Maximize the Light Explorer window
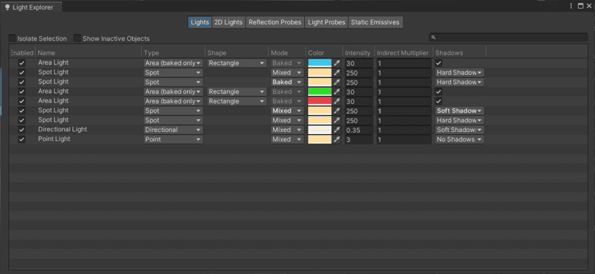Screen dimensions: 595x274 pyautogui.click(x=580, y=6)
